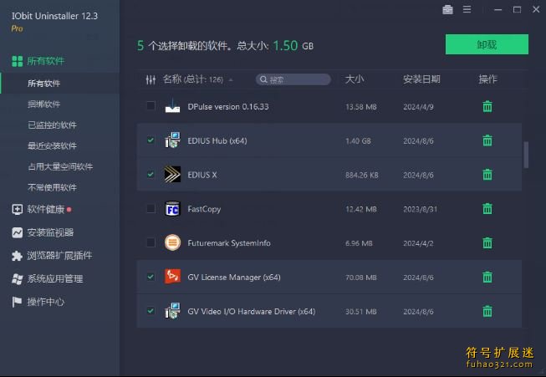546x377 pixels.
Task: Click the 安装监视器 chart icon
Action: pos(17,232)
